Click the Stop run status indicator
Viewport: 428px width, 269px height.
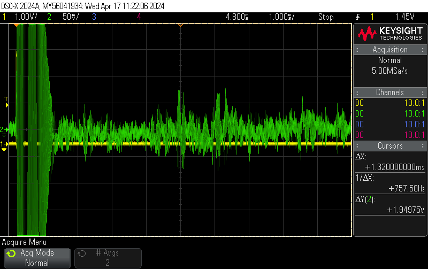[326, 17]
